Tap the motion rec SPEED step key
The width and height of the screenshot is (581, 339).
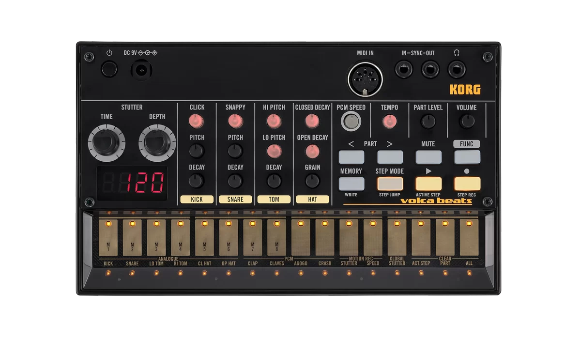[373, 237]
